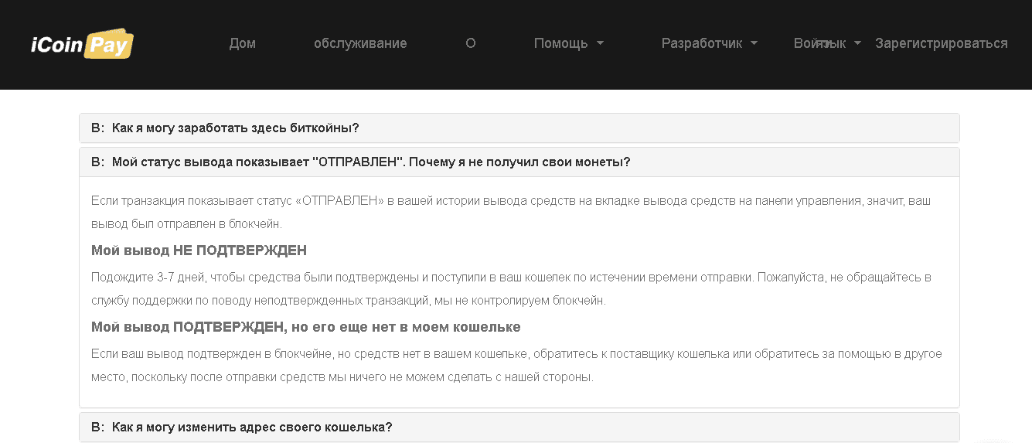The width and height of the screenshot is (1032, 443).
Task: Expand the Разработчик menu
Action: [701, 43]
